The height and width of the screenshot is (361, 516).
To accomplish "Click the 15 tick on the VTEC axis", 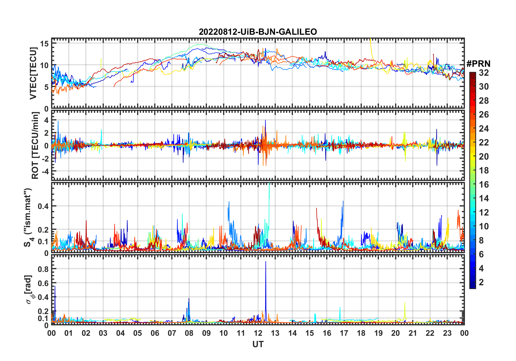I will [44, 44].
